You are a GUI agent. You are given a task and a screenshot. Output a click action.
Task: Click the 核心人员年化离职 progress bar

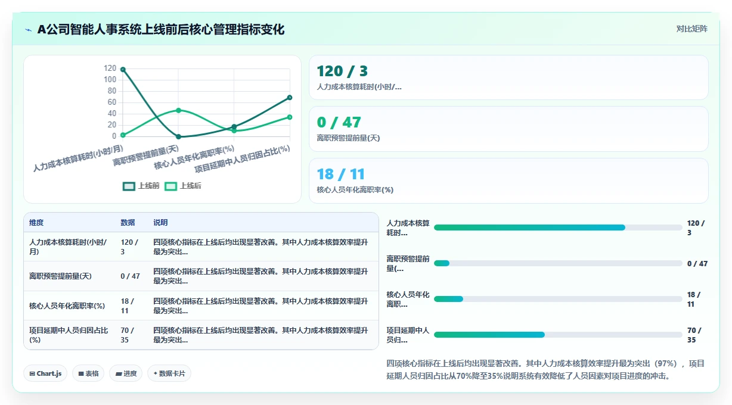coord(558,299)
